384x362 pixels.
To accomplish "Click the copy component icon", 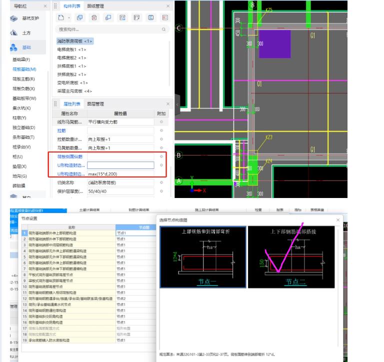I will [79, 17].
